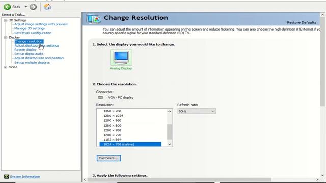326x183 pixels.
Task: Open Rotate display task
Action: (25, 50)
